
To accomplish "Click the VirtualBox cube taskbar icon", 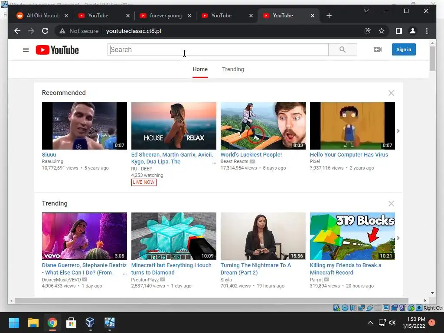I will (90, 323).
